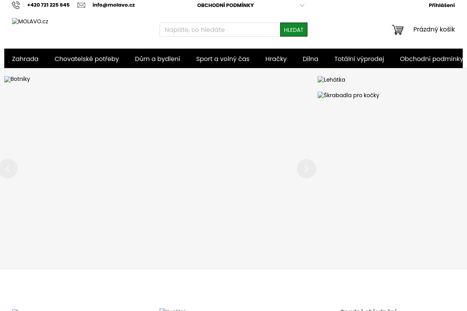Open Totální výprodej sale section
The width and height of the screenshot is (467, 311).
[x=359, y=59]
